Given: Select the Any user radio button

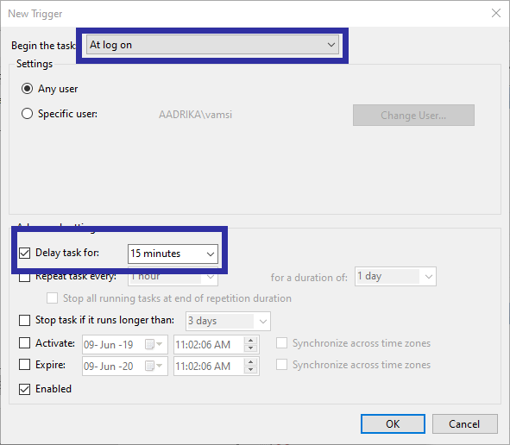Looking at the screenshot, I should pyautogui.click(x=27, y=89).
